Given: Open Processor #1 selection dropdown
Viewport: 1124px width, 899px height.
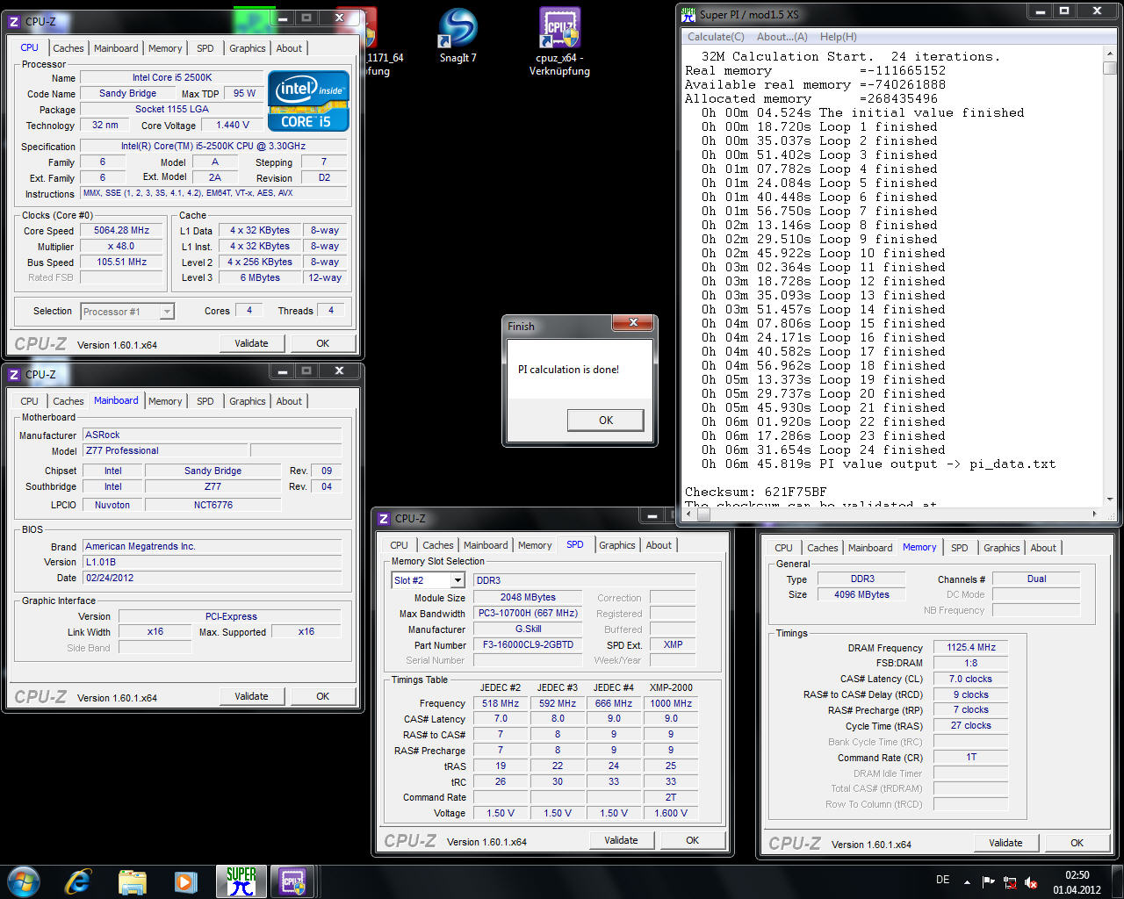Looking at the screenshot, I should 127,312.
